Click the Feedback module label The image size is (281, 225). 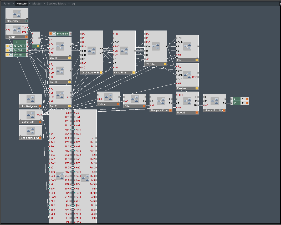[182, 88]
